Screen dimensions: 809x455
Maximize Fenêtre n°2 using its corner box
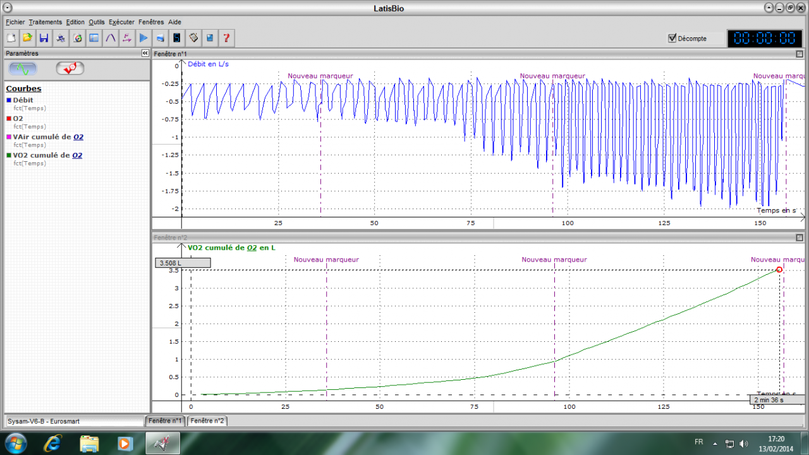[x=800, y=238]
